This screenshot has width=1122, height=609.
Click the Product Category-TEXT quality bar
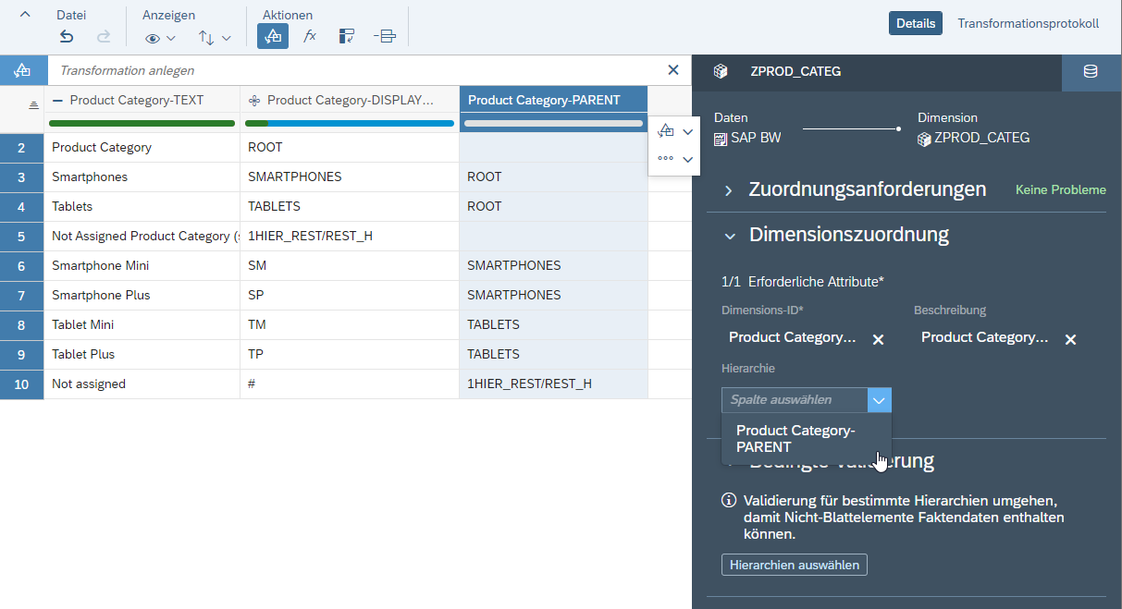click(142, 123)
